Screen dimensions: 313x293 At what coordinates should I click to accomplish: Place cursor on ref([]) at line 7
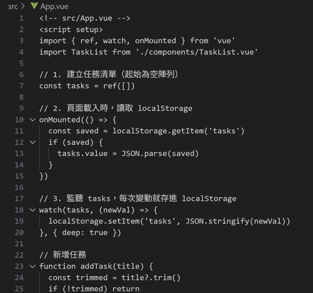pyautogui.click(x=119, y=86)
